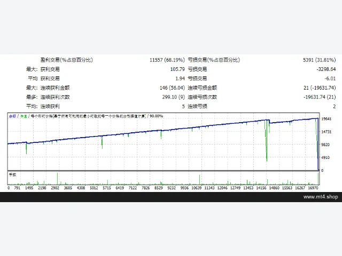Click the x-axis label 7826
Screen dimensions: 342x256
pyautogui.click(x=146, y=188)
